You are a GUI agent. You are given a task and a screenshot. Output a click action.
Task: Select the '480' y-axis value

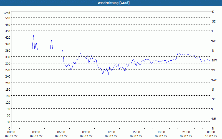(x=8, y=25)
